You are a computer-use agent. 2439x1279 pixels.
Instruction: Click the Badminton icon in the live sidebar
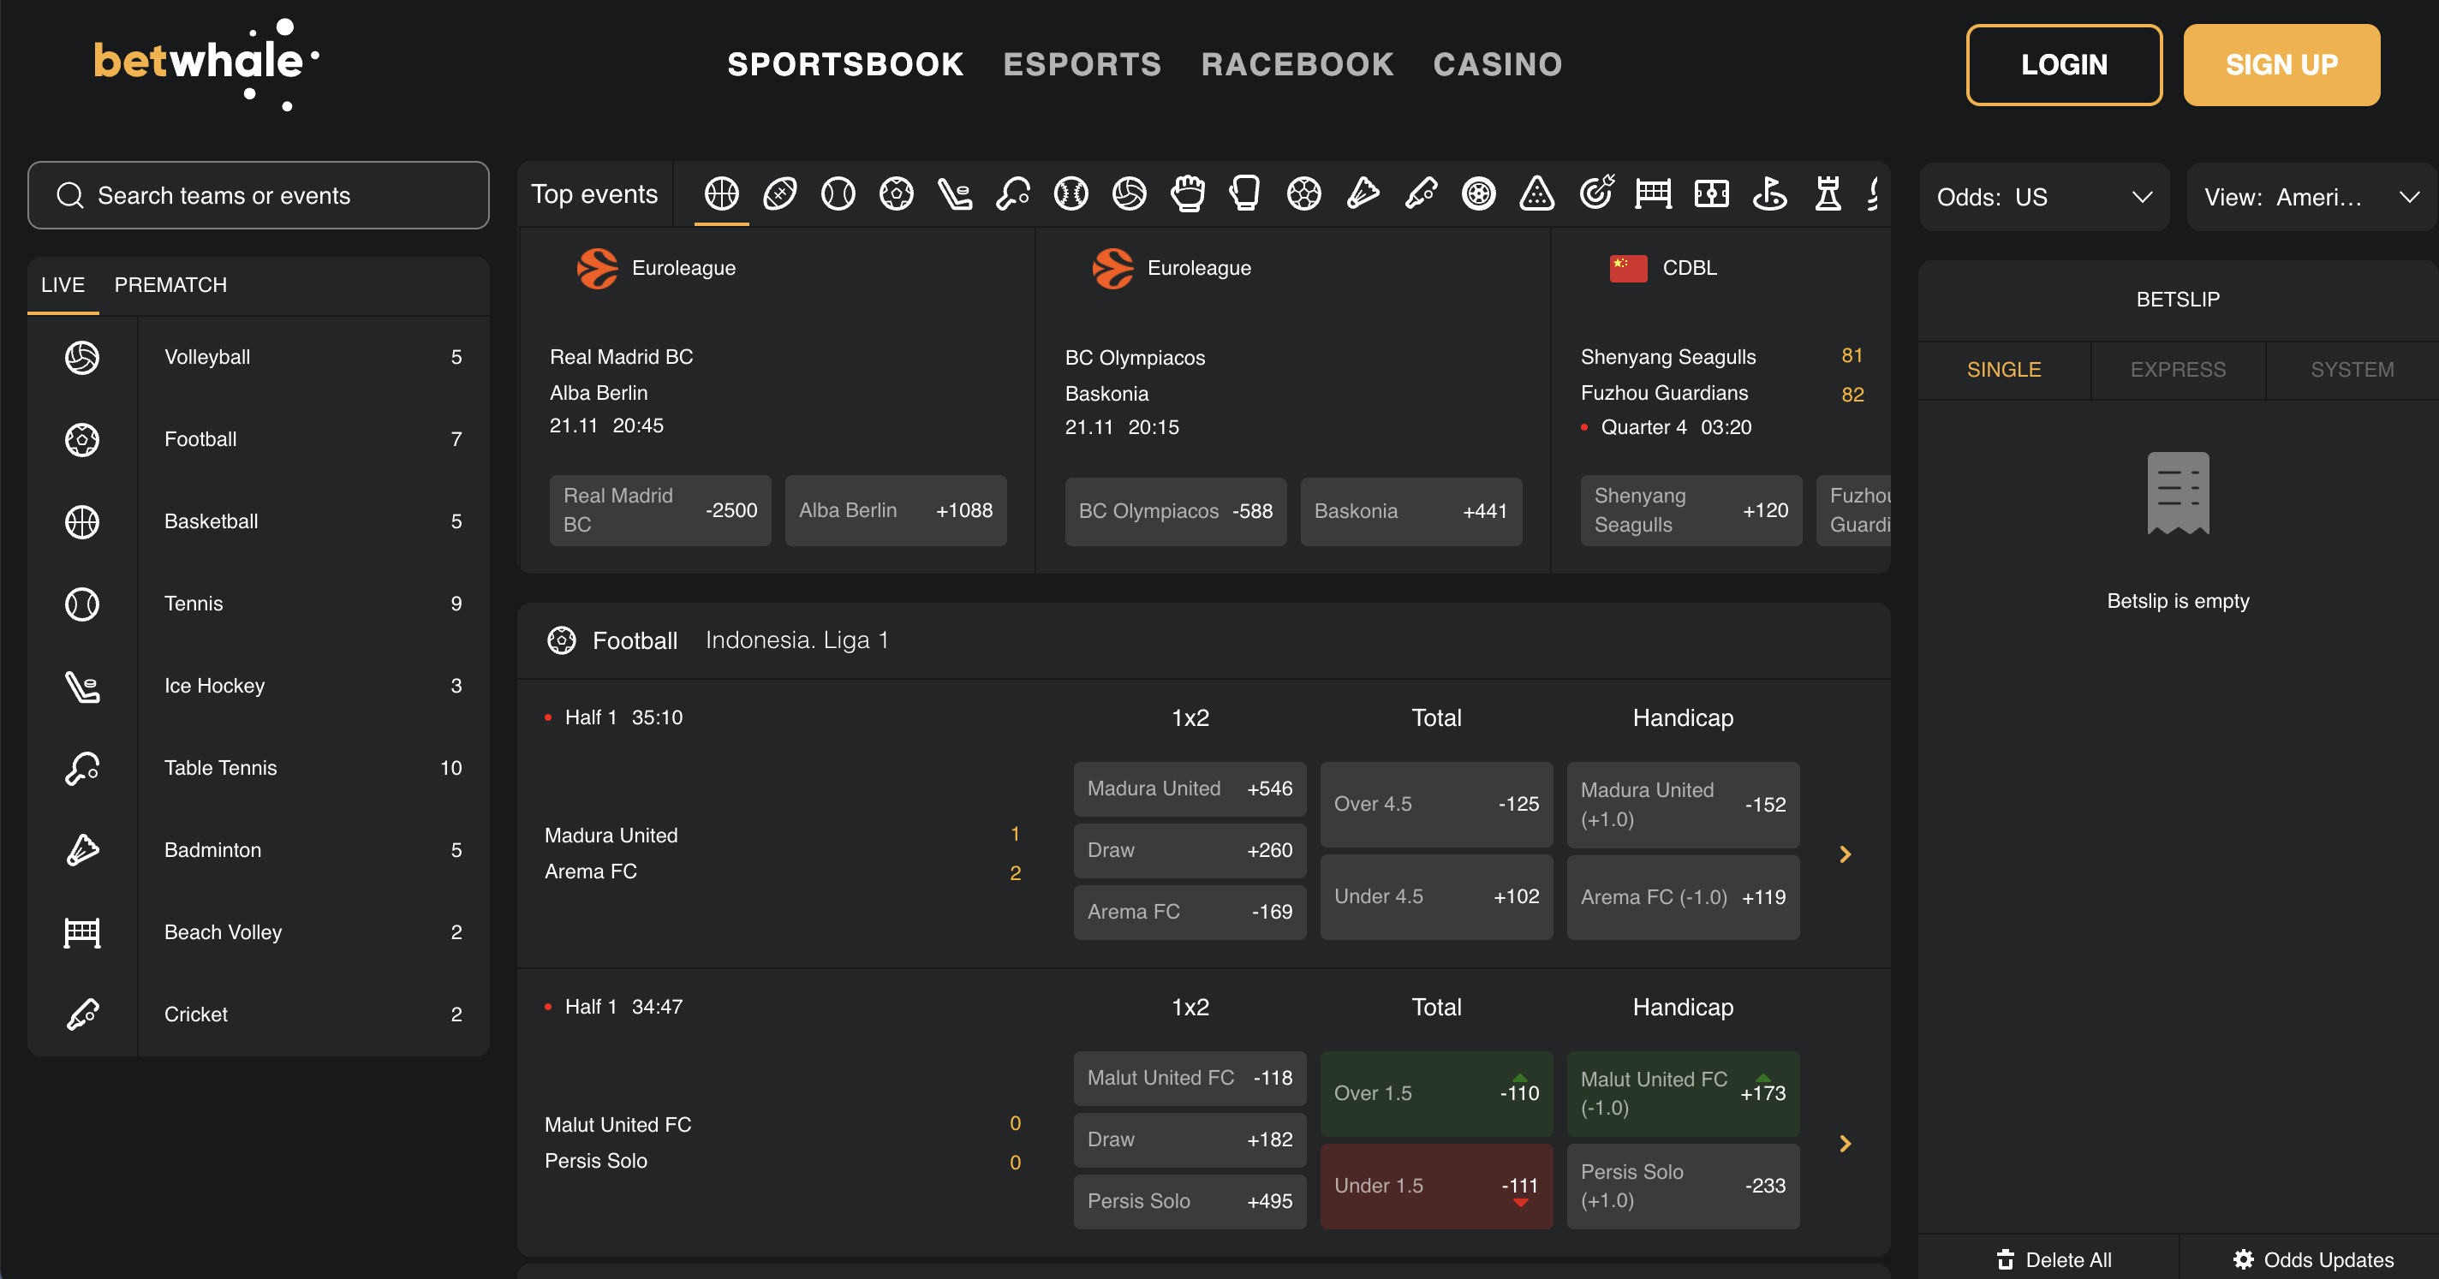tap(82, 850)
